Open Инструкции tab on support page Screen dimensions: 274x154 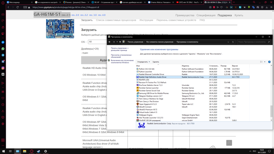click(146, 20)
